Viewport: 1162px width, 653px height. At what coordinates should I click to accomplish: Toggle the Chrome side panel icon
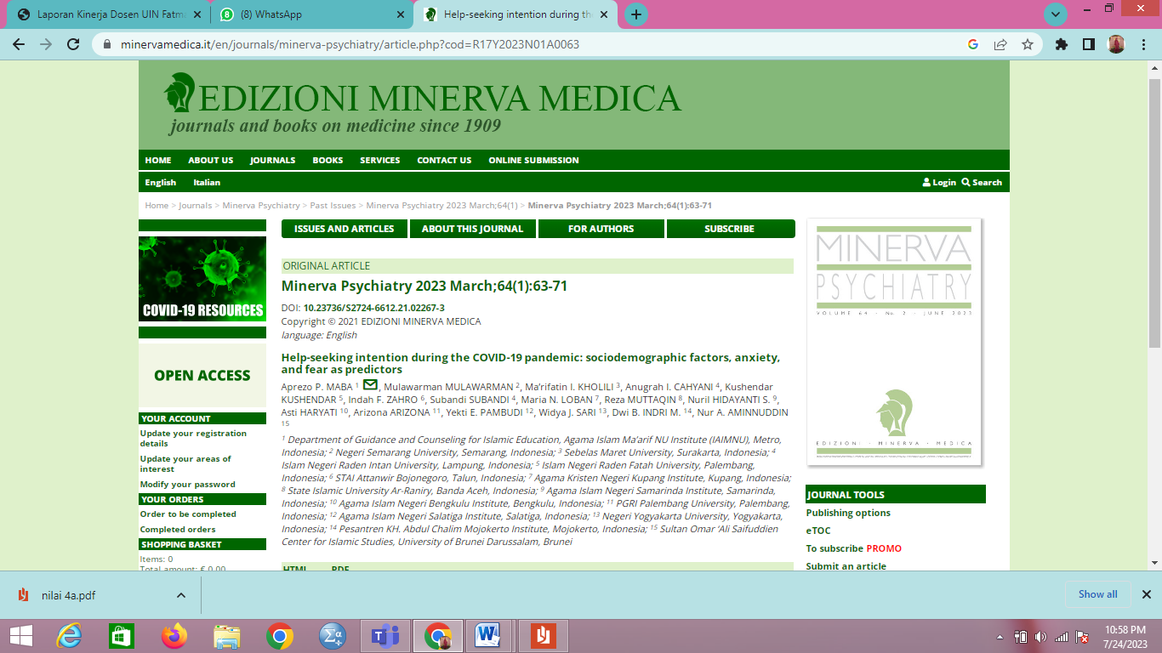pos(1088,44)
